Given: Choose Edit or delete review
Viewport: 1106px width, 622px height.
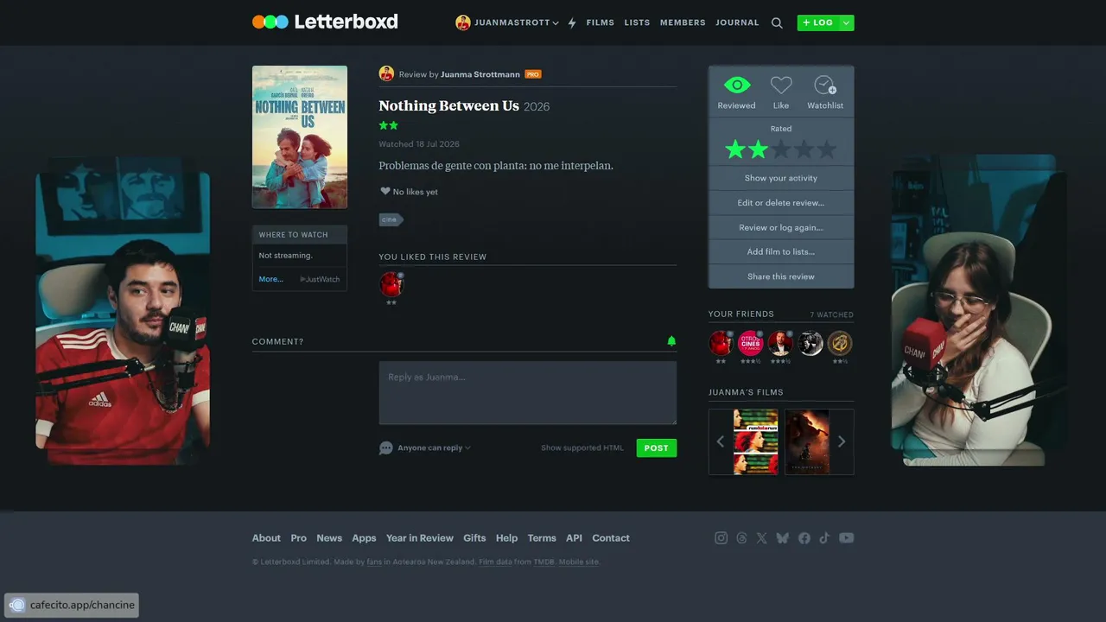Looking at the screenshot, I should [x=781, y=203].
